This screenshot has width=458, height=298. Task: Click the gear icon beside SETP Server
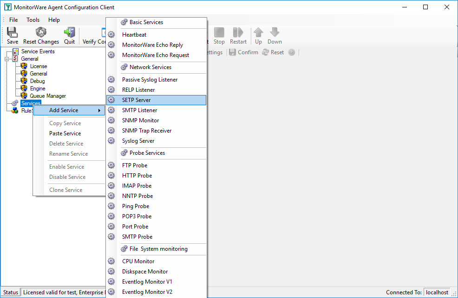111,100
